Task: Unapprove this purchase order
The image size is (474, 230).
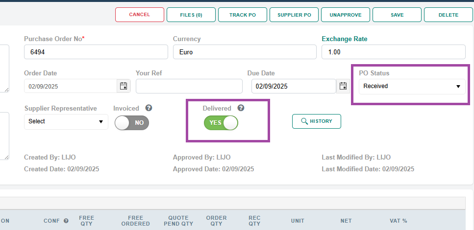Action: 346,15
